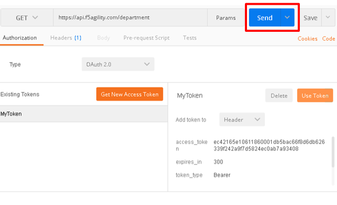
Task: Click the token details scrollbar
Action: (333, 152)
